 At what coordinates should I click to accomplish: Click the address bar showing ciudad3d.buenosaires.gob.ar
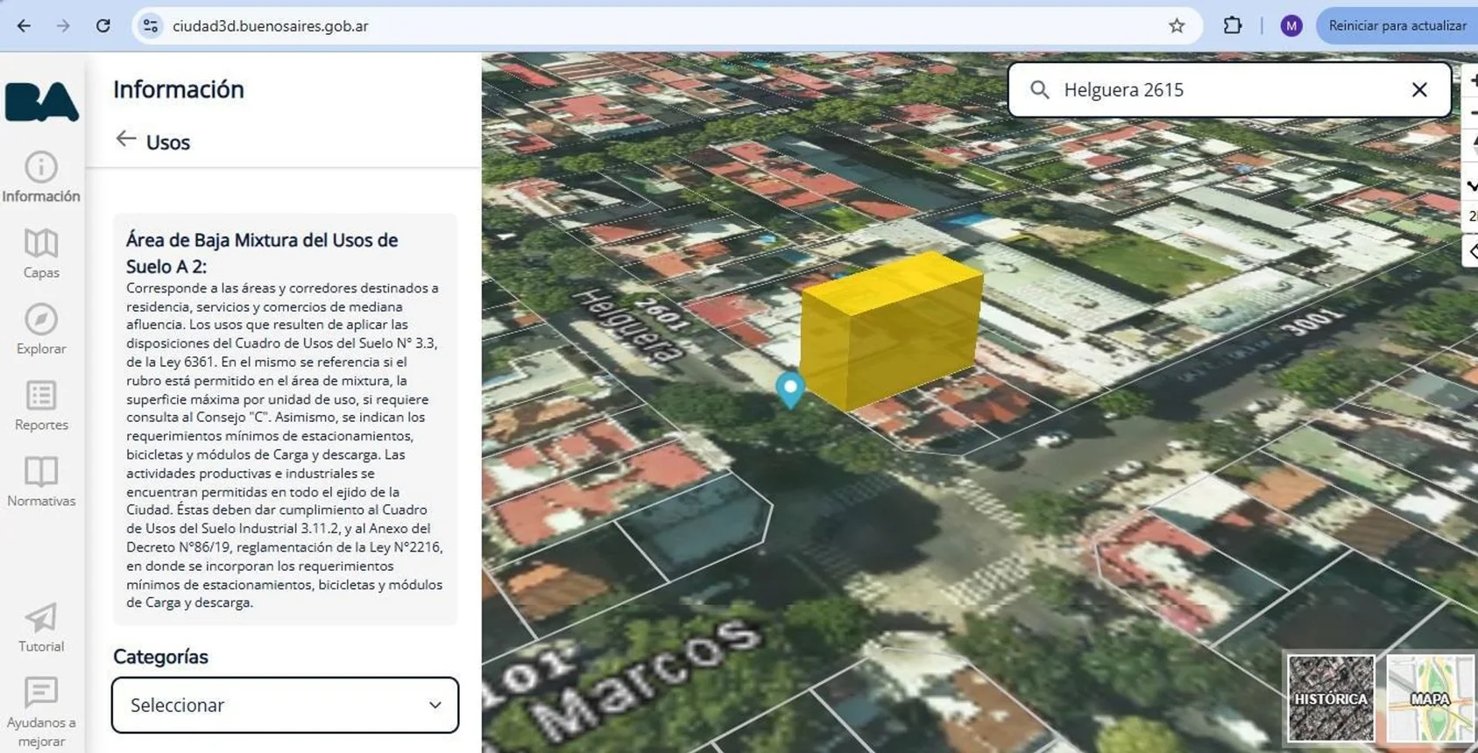[666, 25]
